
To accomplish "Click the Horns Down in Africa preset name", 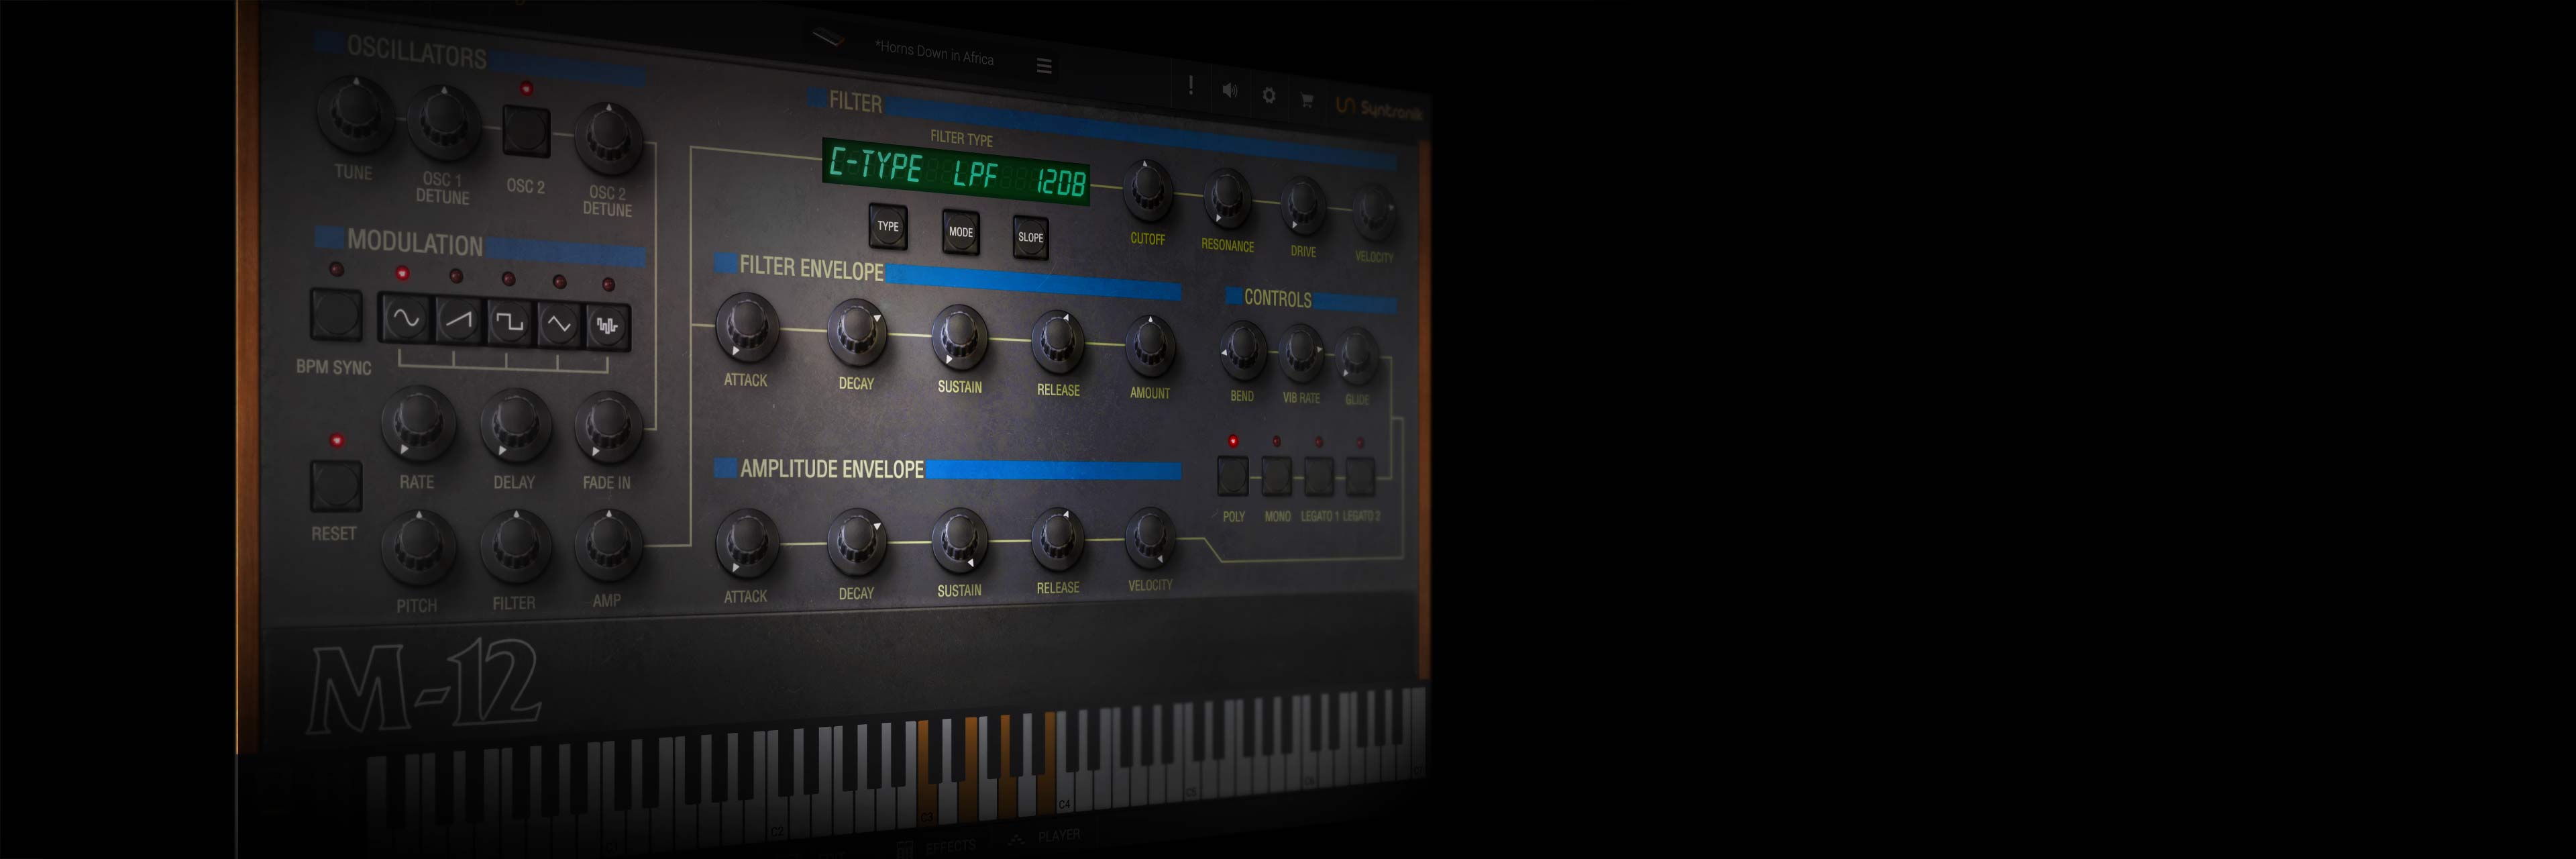I will tap(934, 52).
